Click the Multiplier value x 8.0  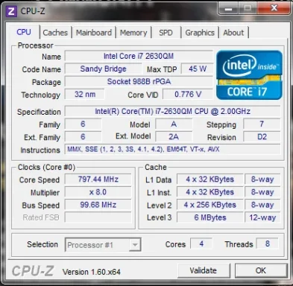click(x=98, y=192)
